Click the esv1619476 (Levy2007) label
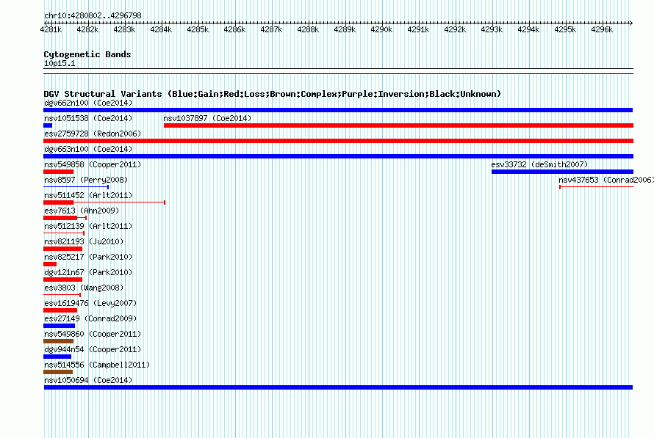The image size is (654, 438). pyautogui.click(x=90, y=303)
